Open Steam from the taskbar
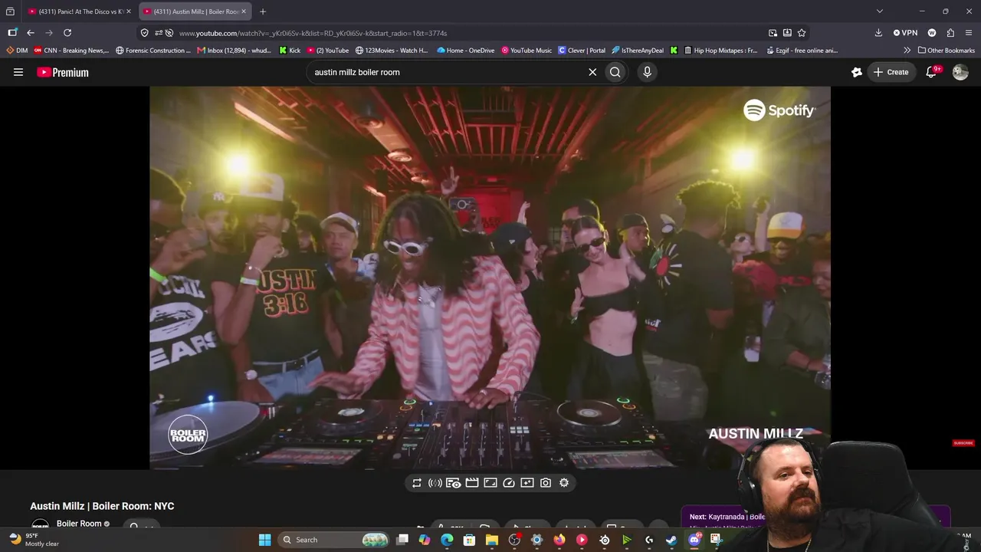 click(671, 540)
